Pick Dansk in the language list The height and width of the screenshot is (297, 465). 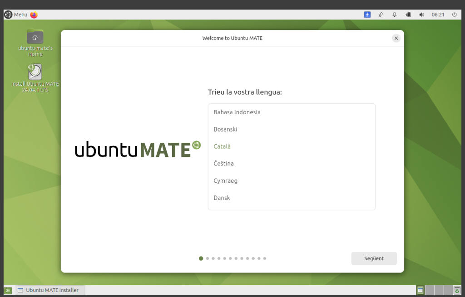point(222,198)
